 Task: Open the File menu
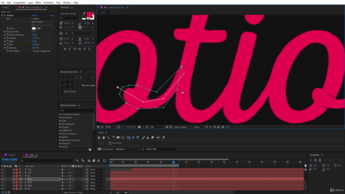pyautogui.click(x=3, y=3)
